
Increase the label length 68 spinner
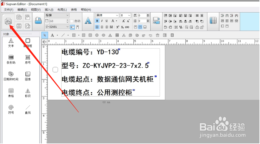pyautogui.click(x=67, y=20)
